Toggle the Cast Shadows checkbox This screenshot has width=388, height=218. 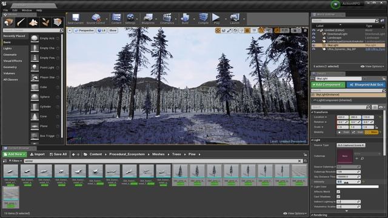click(338, 197)
